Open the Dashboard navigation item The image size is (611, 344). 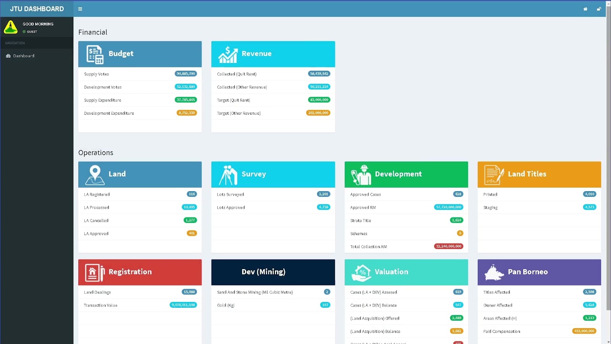click(37, 56)
